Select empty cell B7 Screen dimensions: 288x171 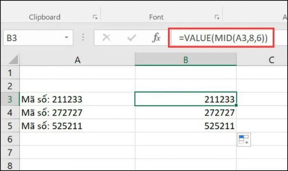186,152
